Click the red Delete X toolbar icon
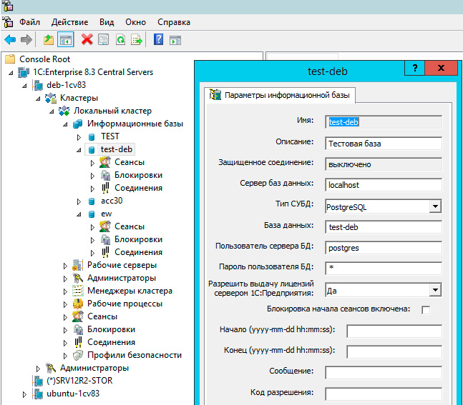The image size is (463, 405). (x=87, y=39)
